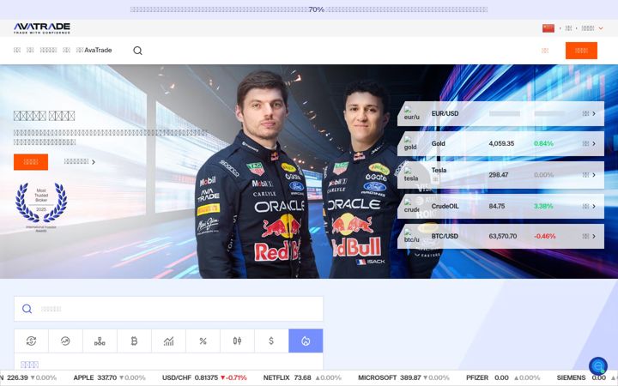The width and height of the screenshot is (618, 386).
Task: Click the crude oil image icon
Action: coord(411,206)
